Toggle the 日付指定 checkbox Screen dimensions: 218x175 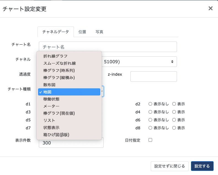150,140
